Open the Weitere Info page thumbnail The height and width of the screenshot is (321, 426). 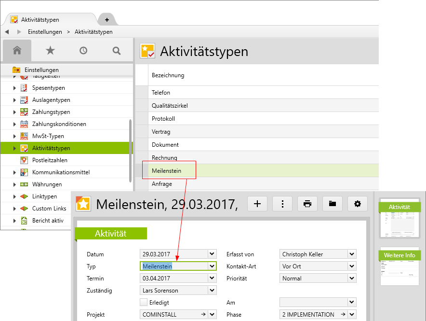point(399,267)
